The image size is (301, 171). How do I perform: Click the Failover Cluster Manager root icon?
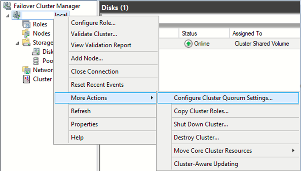pyautogui.click(x=7, y=6)
